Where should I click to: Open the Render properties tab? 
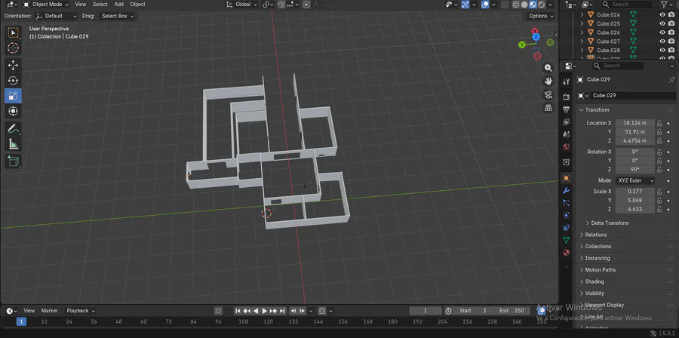click(x=566, y=97)
